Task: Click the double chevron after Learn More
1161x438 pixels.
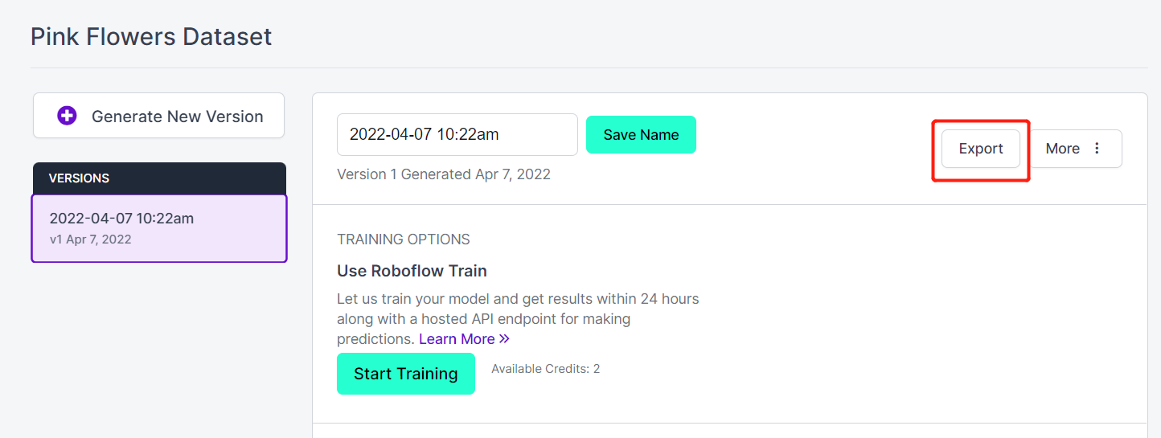Action: 504,339
